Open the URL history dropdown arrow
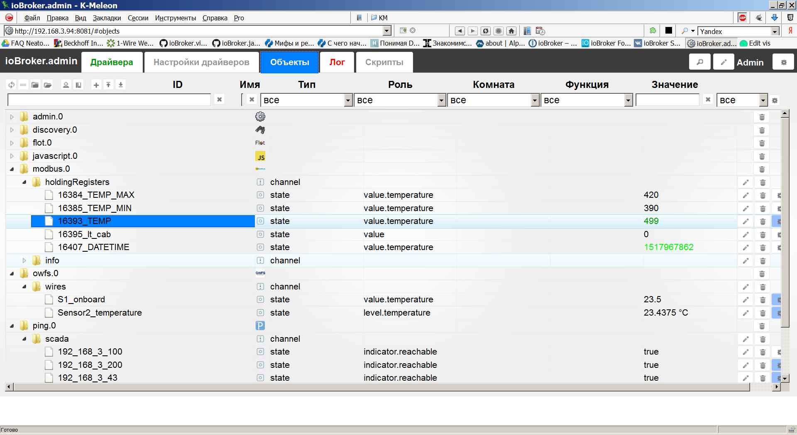The width and height of the screenshot is (797, 435). 387,31
